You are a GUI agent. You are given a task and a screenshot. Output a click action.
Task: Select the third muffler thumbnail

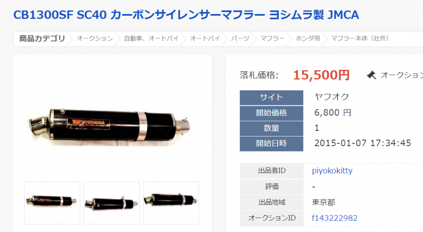(x=171, y=203)
